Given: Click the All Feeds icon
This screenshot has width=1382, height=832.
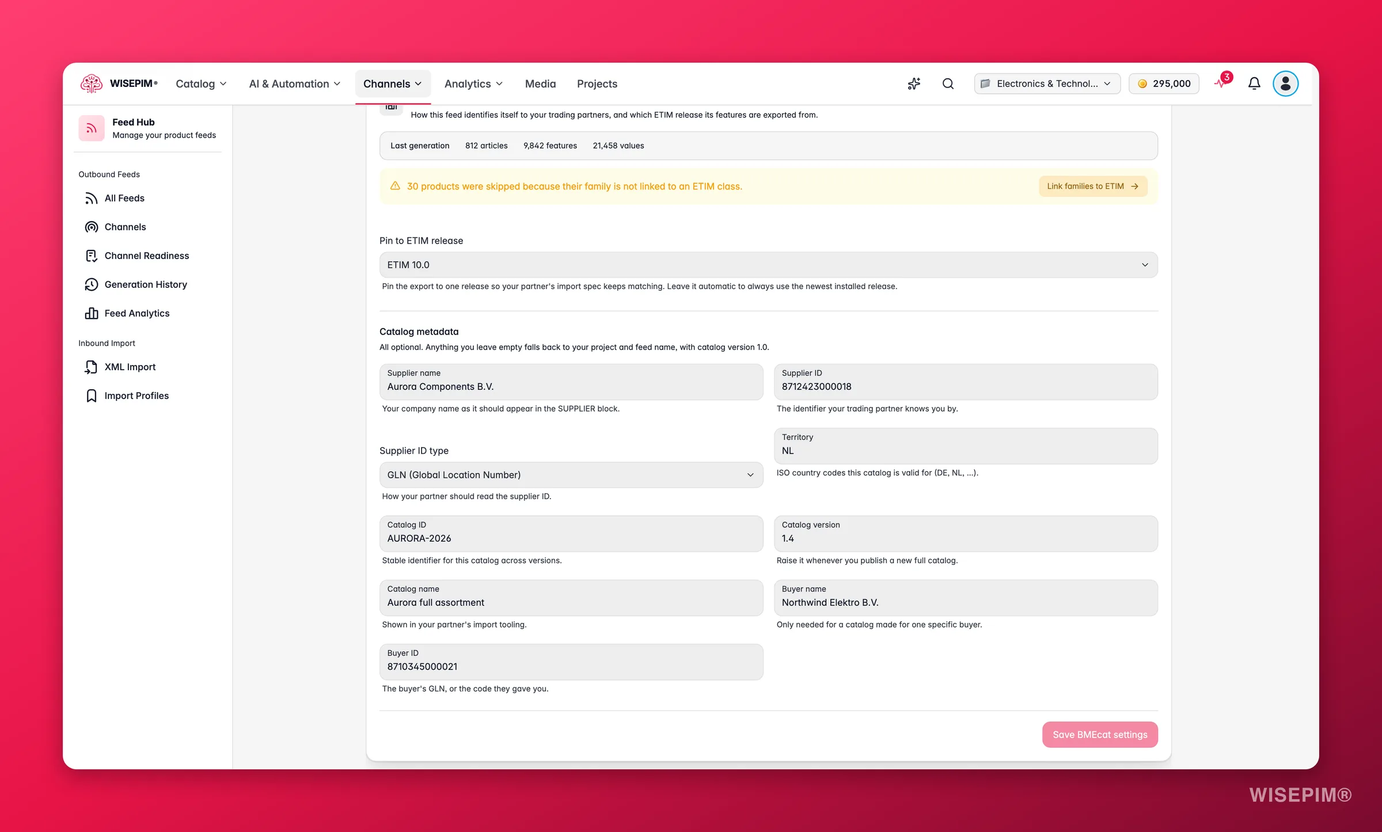Looking at the screenshot, I should (92, 198).
